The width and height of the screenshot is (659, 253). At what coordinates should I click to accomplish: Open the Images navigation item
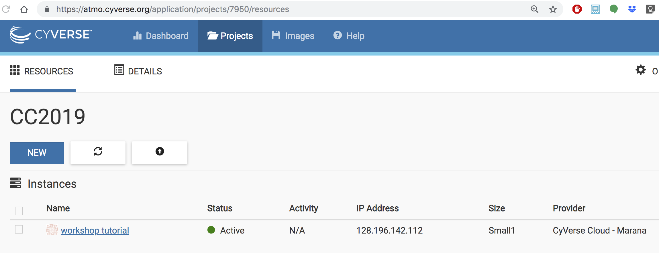click(x=293, y=36)
